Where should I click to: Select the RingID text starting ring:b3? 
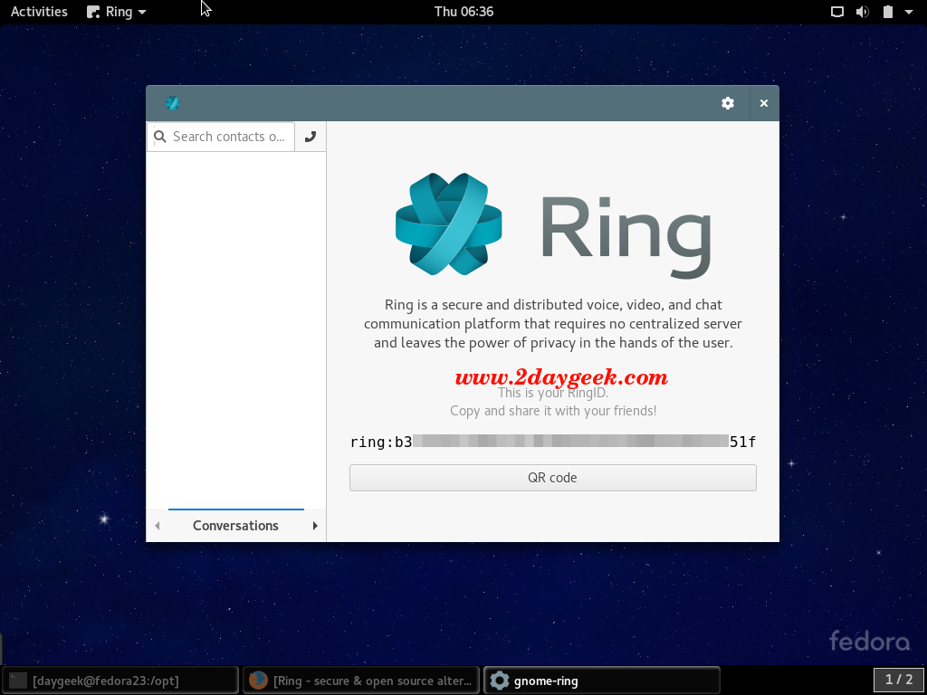(553, 442)
